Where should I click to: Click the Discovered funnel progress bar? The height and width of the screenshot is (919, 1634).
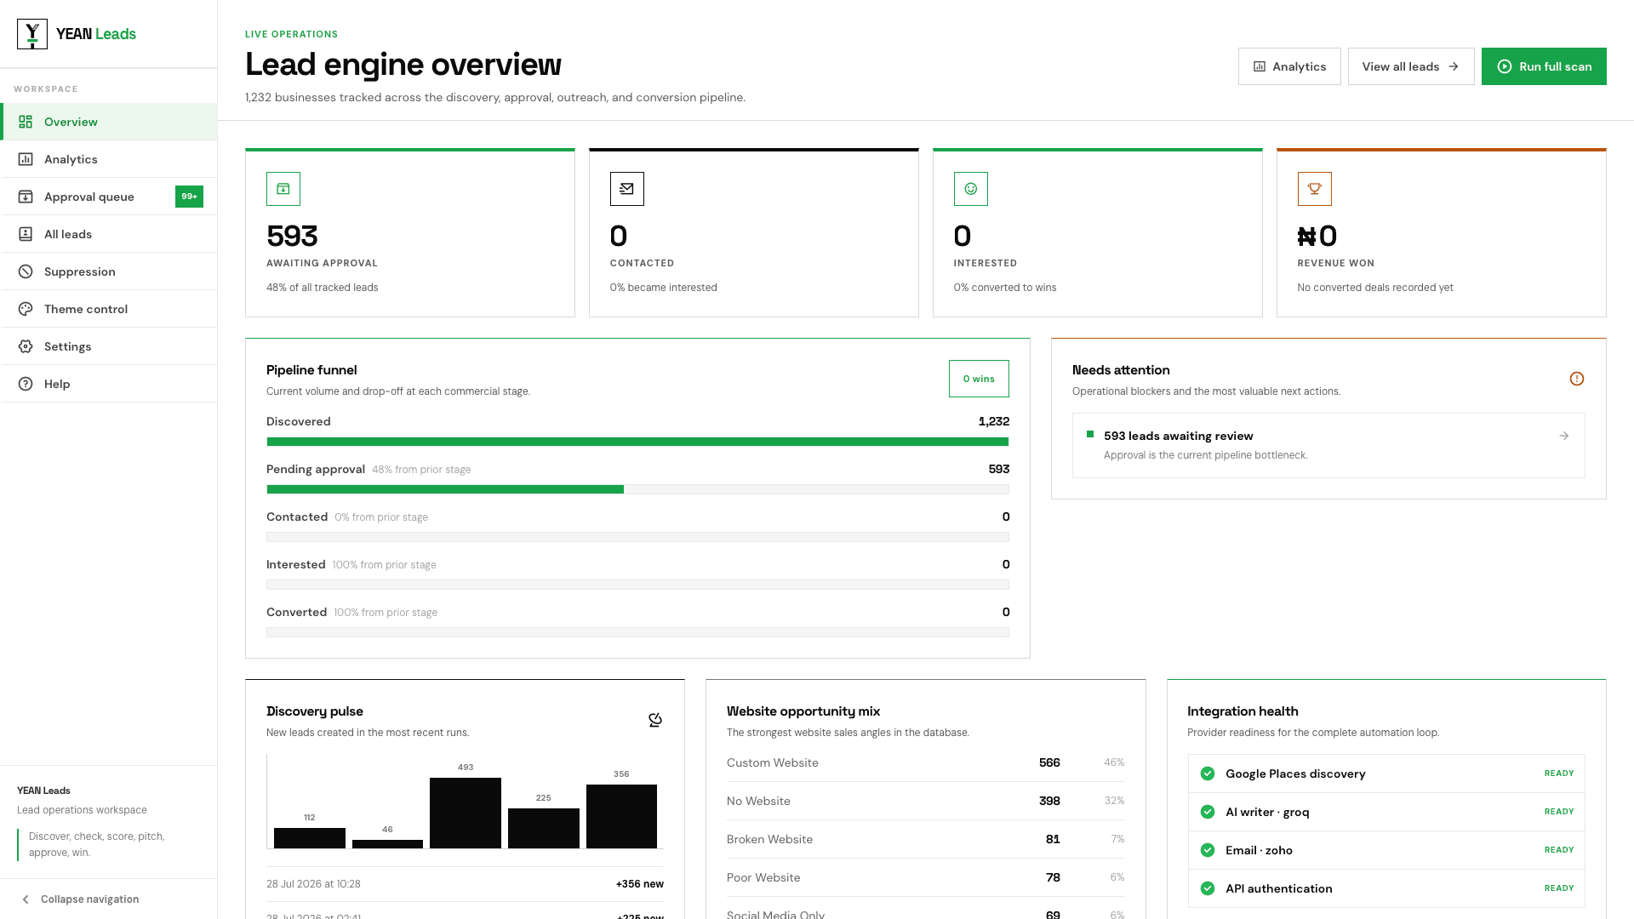[637, 442]
